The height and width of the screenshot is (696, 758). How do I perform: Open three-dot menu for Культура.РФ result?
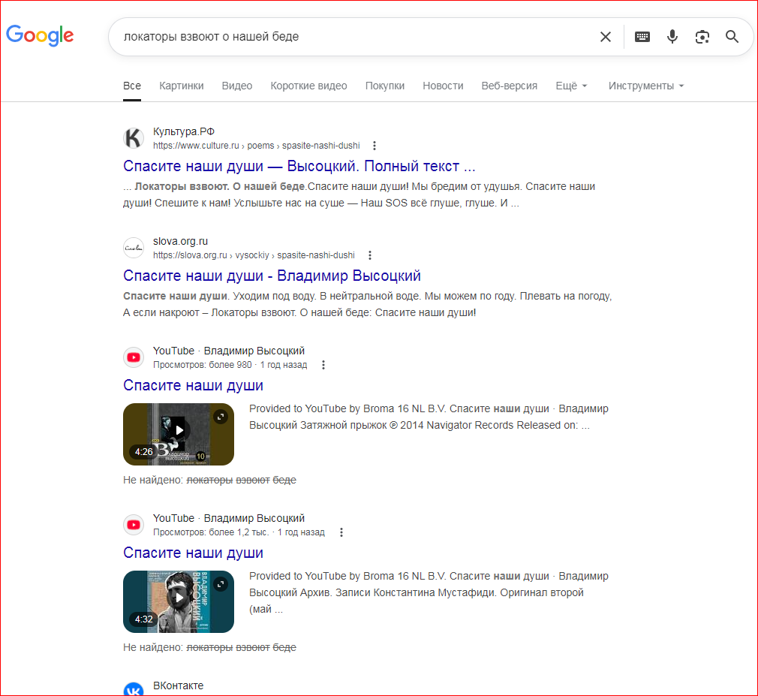pos(374,146)
